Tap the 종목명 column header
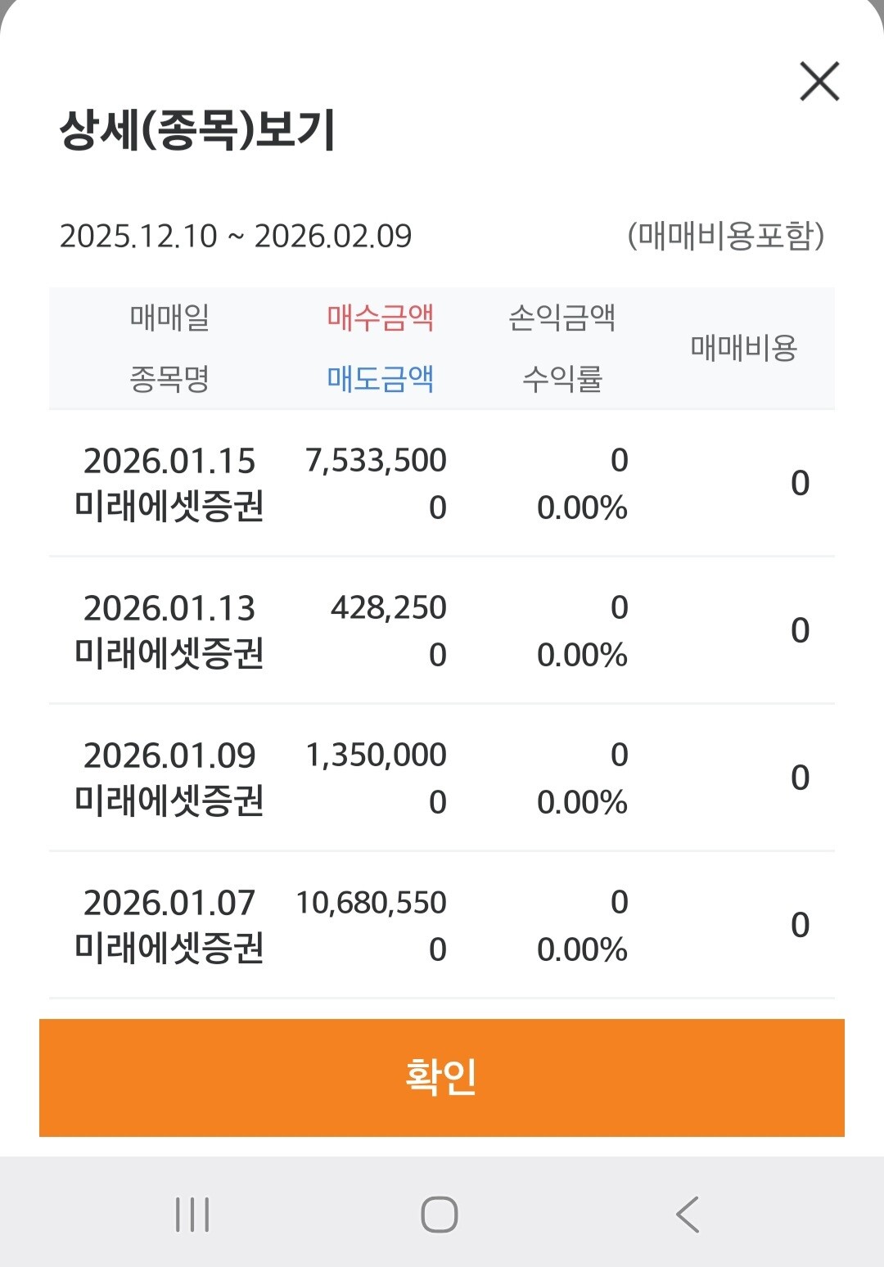The image size is (884, 1267). 170,379
